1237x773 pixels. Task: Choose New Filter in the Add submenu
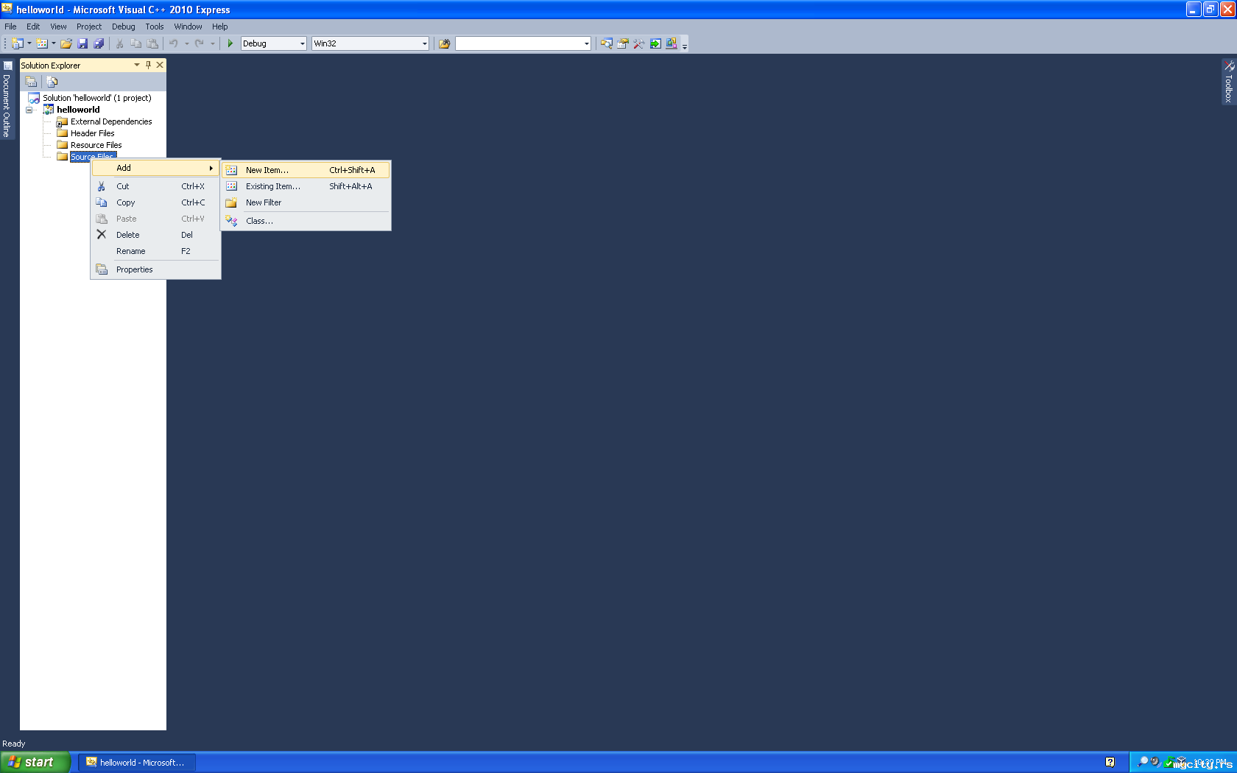point(306,202)
